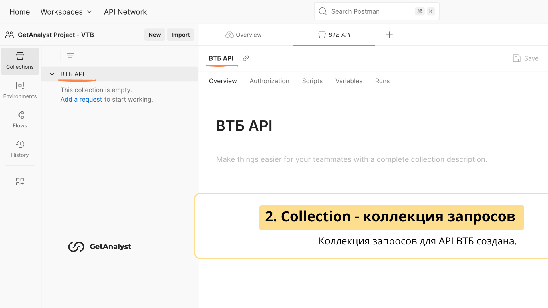Go to Home

click(x=20, y=12)
